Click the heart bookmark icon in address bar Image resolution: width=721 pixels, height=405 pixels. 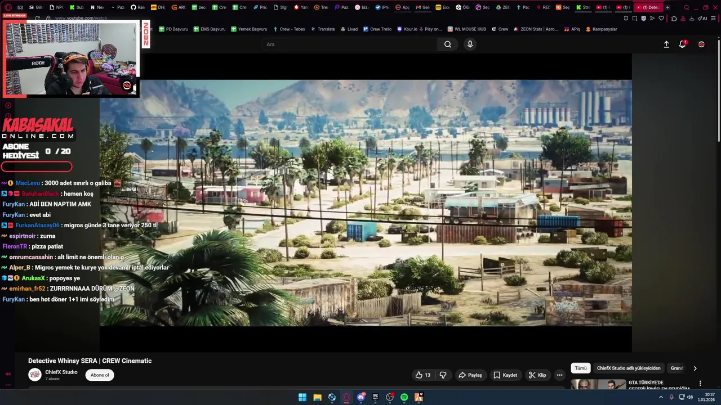pos(661,19)
